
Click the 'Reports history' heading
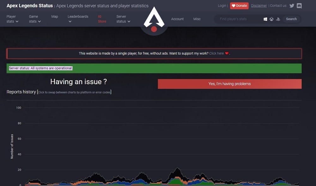[21, 92]
